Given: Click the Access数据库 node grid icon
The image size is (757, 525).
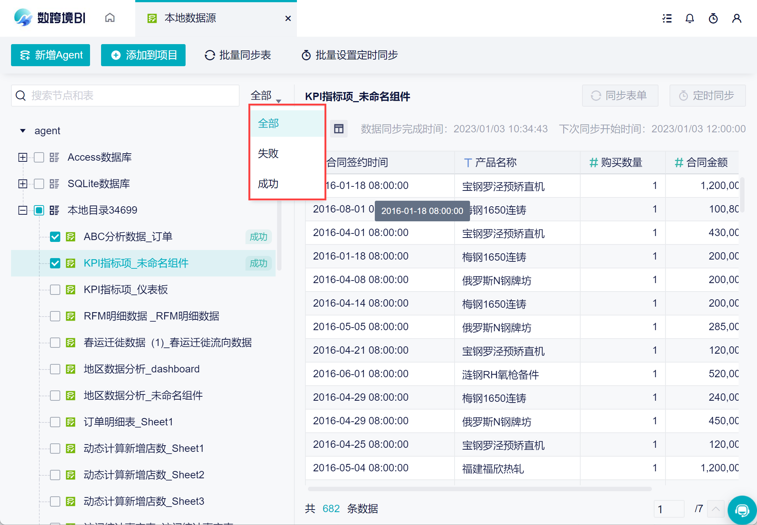Looking at the screenshot, I should point(54,157).
